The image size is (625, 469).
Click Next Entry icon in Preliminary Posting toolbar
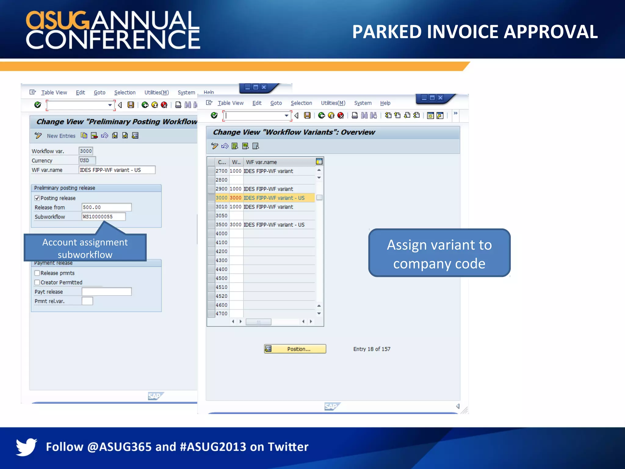point(125,135)
